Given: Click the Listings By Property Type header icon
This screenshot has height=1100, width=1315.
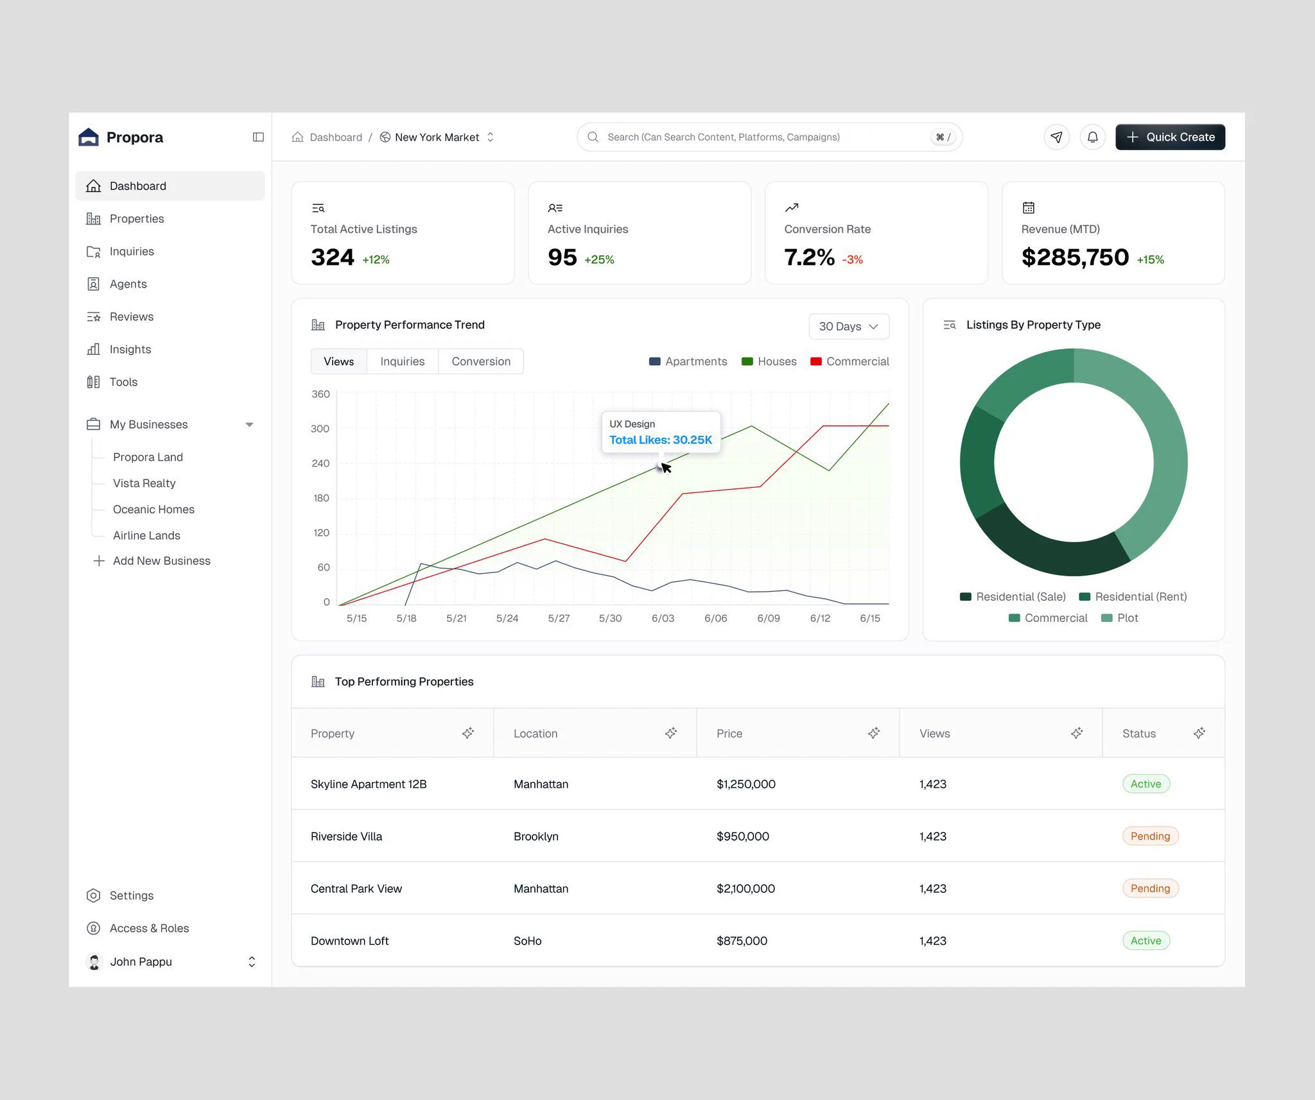Looking at the screenshot, I should click(x=949, y=325).
